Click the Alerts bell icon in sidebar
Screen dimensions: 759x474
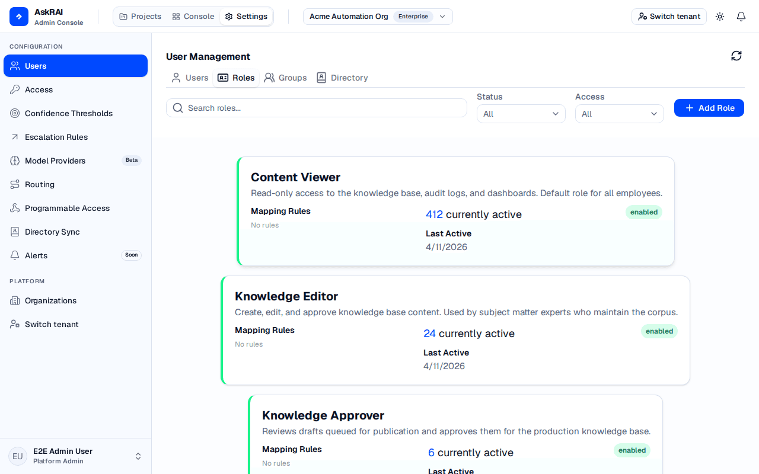pos(15,255)
